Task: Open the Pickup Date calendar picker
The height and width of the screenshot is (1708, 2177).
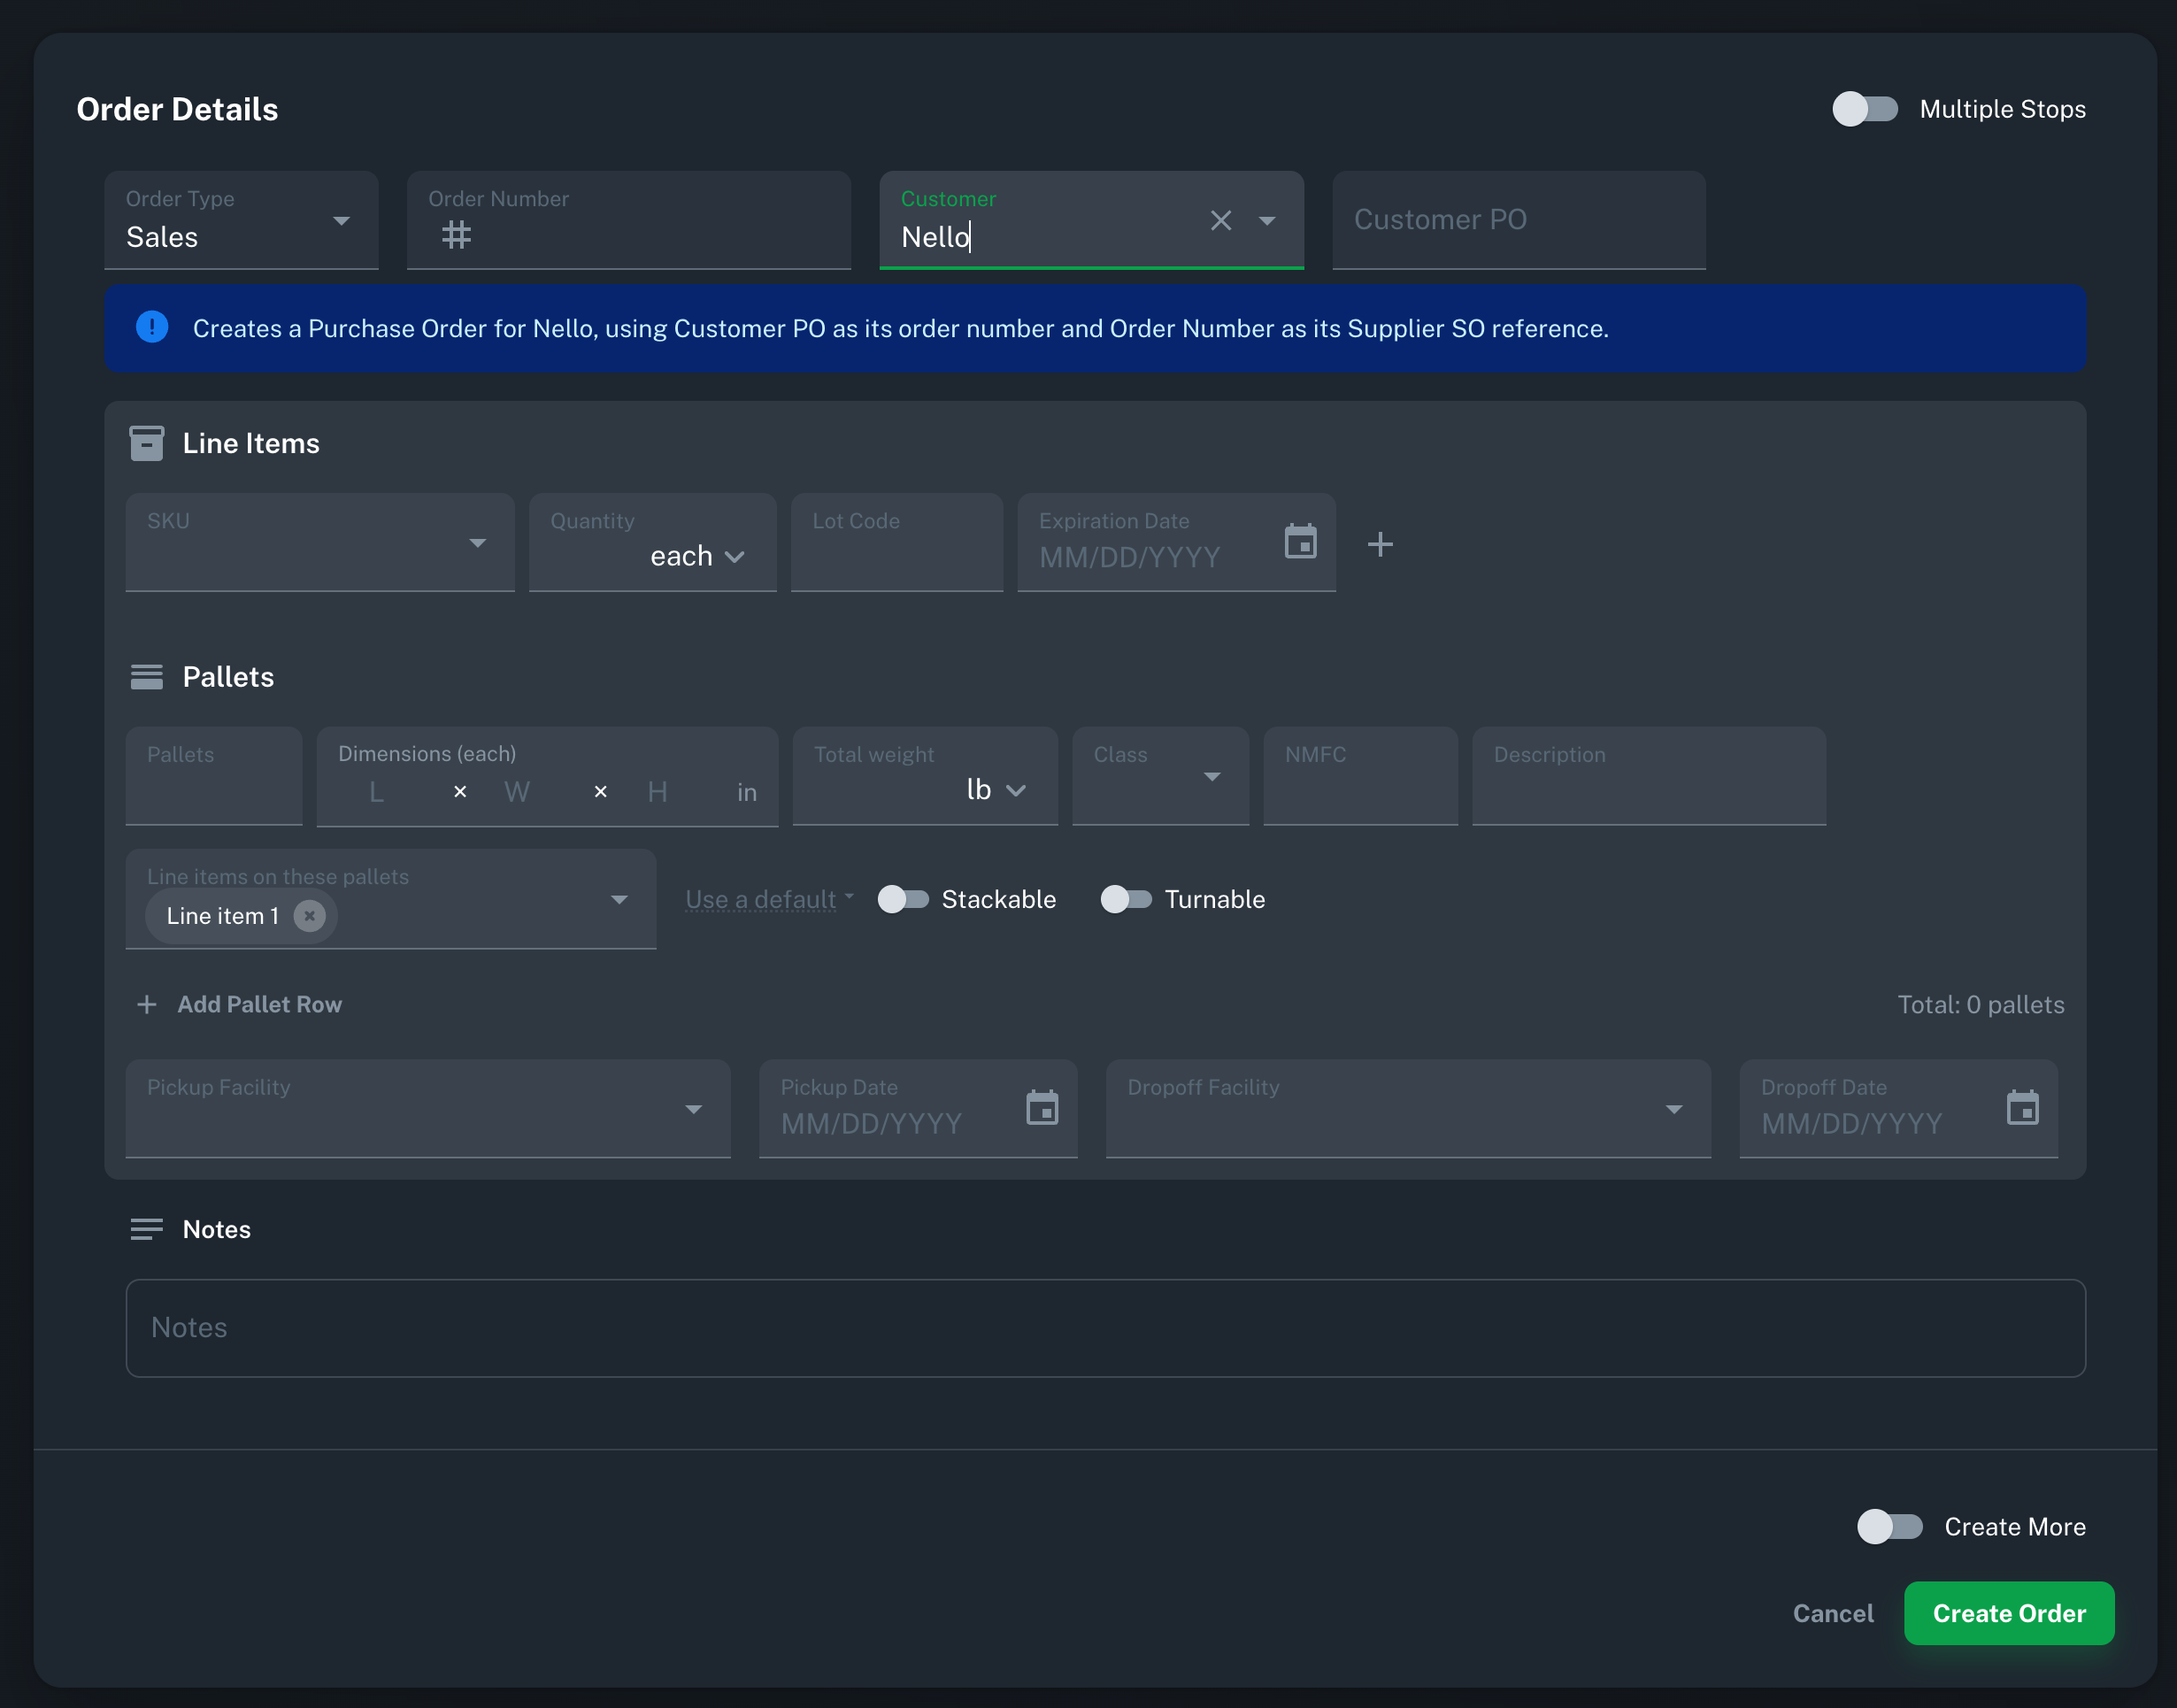Action: coord(1042,1108)
